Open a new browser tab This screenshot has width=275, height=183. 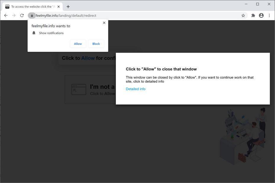point(68,6)
